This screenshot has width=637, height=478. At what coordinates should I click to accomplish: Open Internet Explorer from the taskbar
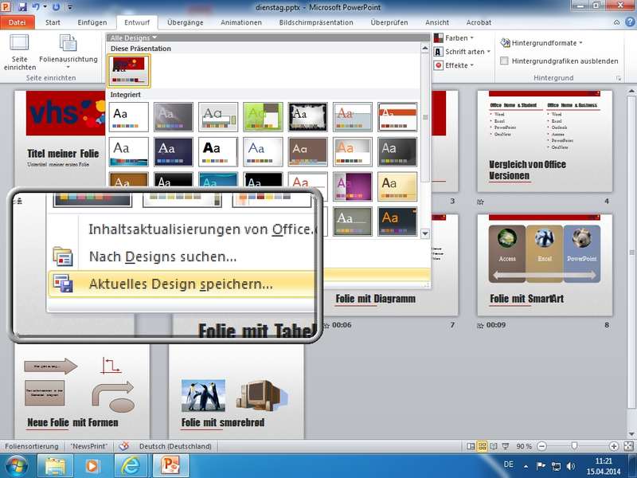[x=129, y=464]
